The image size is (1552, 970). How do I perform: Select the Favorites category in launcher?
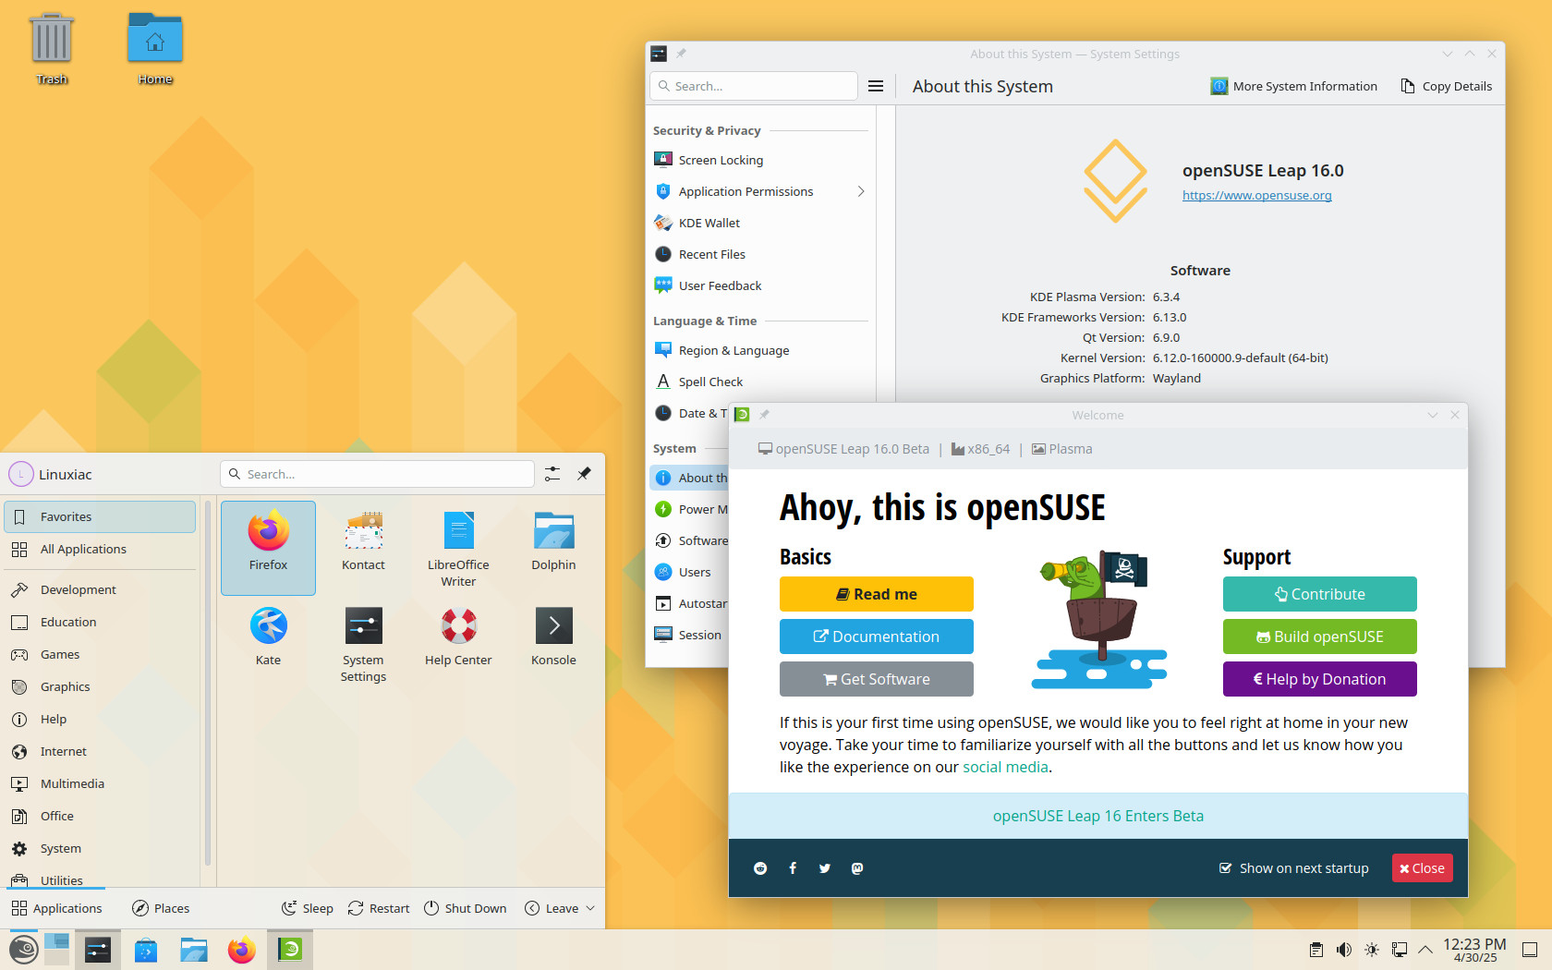100,516
